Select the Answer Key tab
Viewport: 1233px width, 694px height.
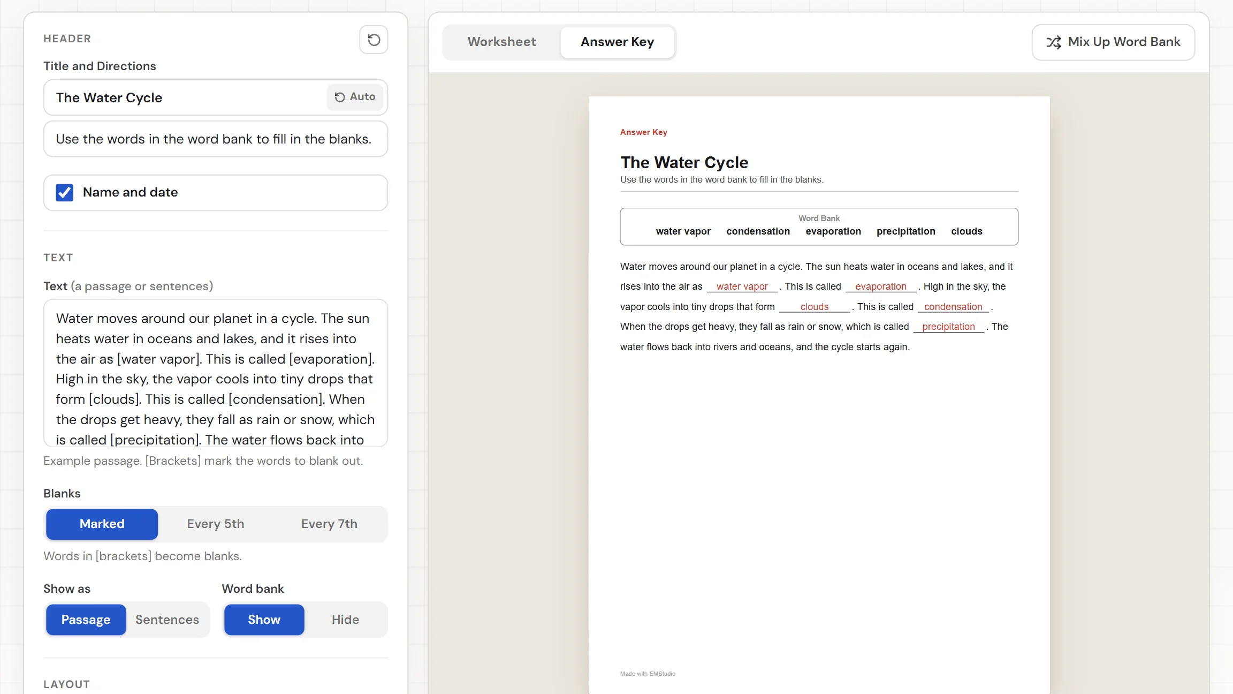617,42
